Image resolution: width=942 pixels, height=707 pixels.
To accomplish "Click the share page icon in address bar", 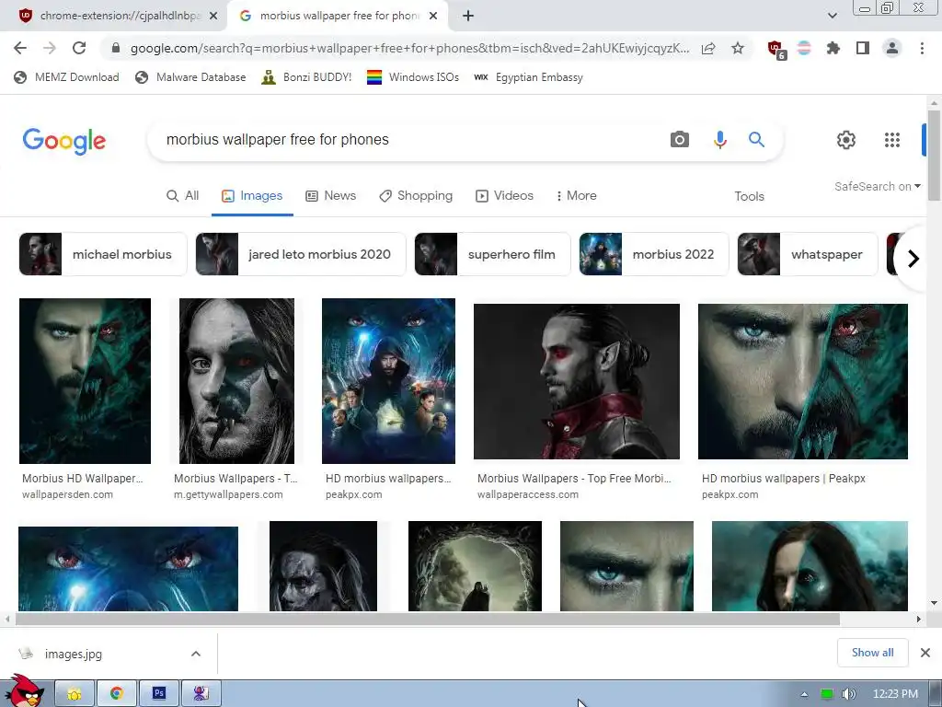I will click(708, 48).
